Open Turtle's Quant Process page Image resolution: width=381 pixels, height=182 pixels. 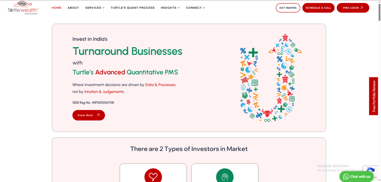point(132,8)
